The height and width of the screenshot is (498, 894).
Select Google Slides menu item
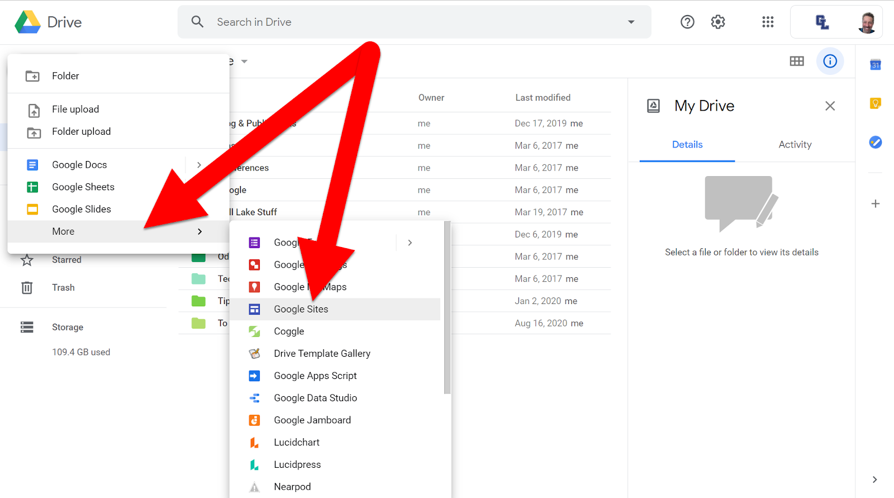pos(118,209)
